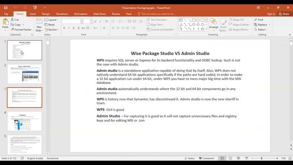Select the Oval shape in gallery
The image size is (293, 165).
tap(198, 20)
